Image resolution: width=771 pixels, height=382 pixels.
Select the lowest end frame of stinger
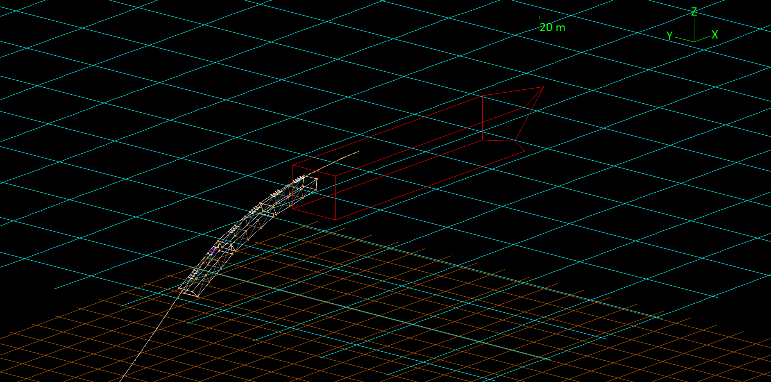click(x=188, y=292)
